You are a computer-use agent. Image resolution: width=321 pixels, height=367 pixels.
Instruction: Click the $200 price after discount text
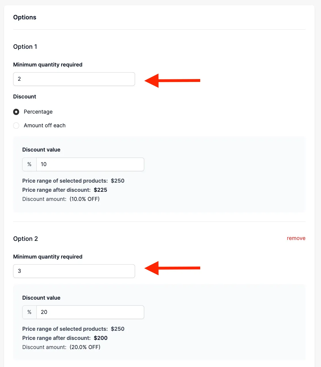tap(101, 338)
